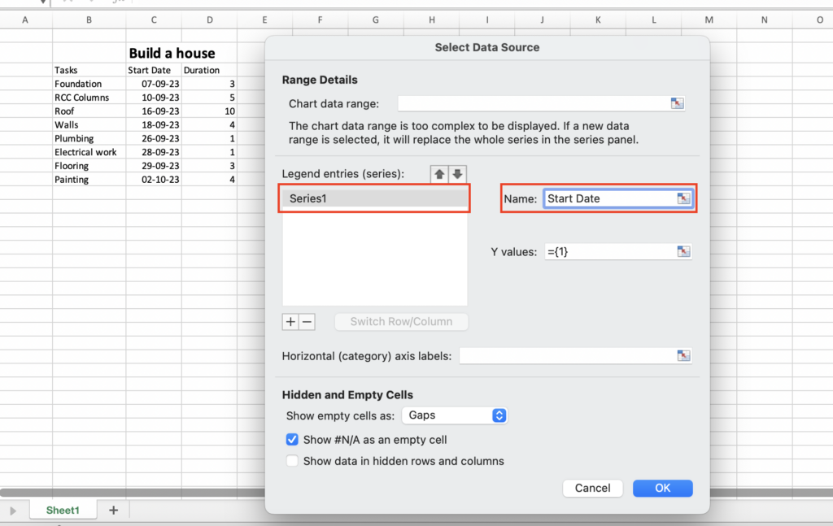Click into the Chart data range field
The image size is (833, 526).
[x=533, y=103]
